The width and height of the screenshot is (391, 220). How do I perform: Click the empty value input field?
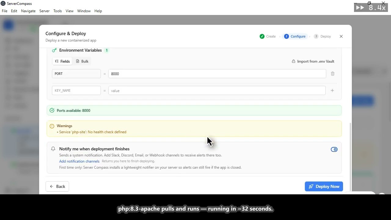pyautogui.click(x=217, y=90)
